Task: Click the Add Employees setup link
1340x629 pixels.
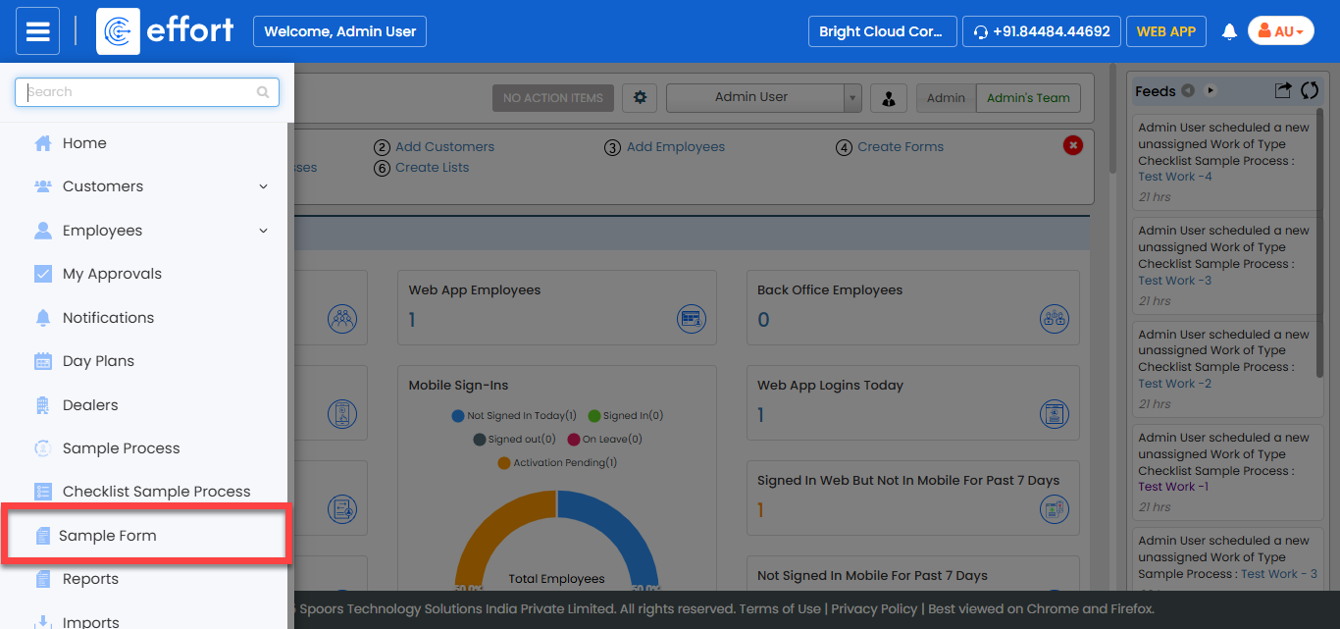Action: pyautogui.click(x=675, y=147)
